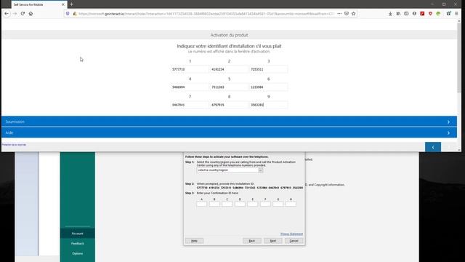Expand the Soumission blue bar
Viewport: 465px width, 262px height.
(x=229, y=122)
